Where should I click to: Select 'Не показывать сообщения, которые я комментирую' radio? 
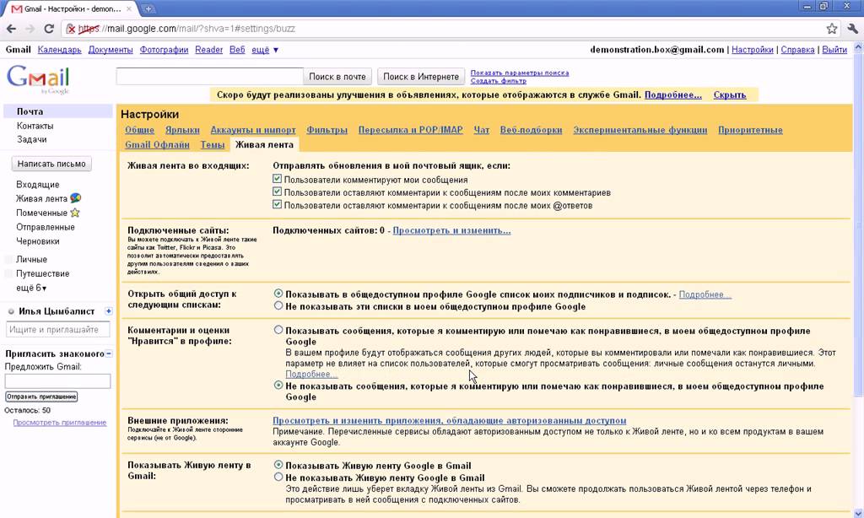pyautogui.click(x=278, y=386)
